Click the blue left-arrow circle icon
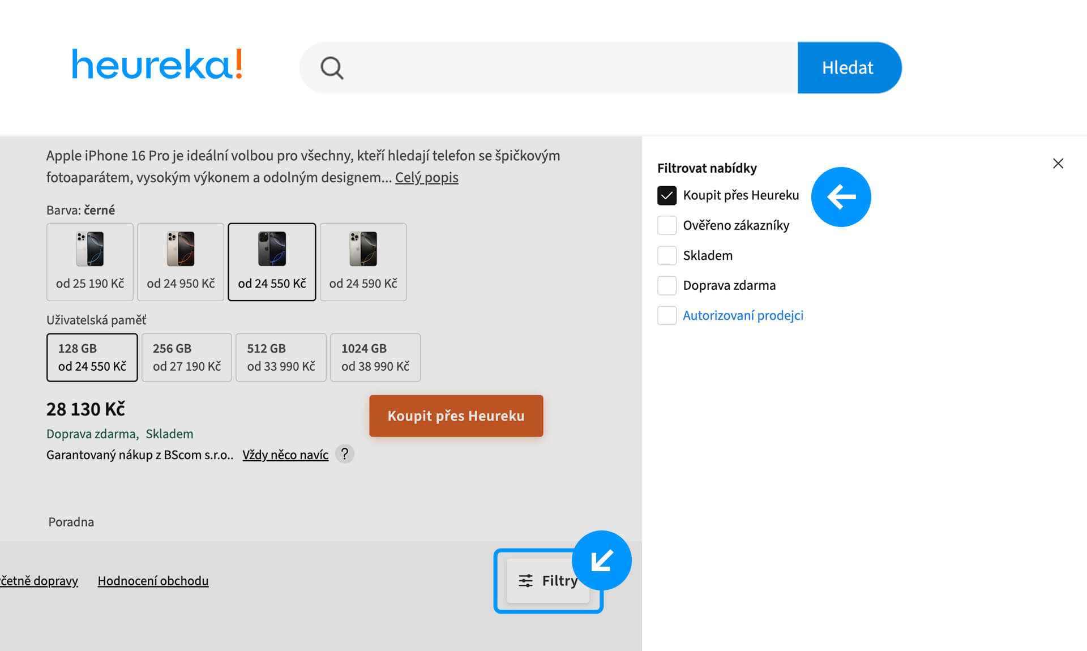Screen dimensions: 1087x651 coord(841,197)
